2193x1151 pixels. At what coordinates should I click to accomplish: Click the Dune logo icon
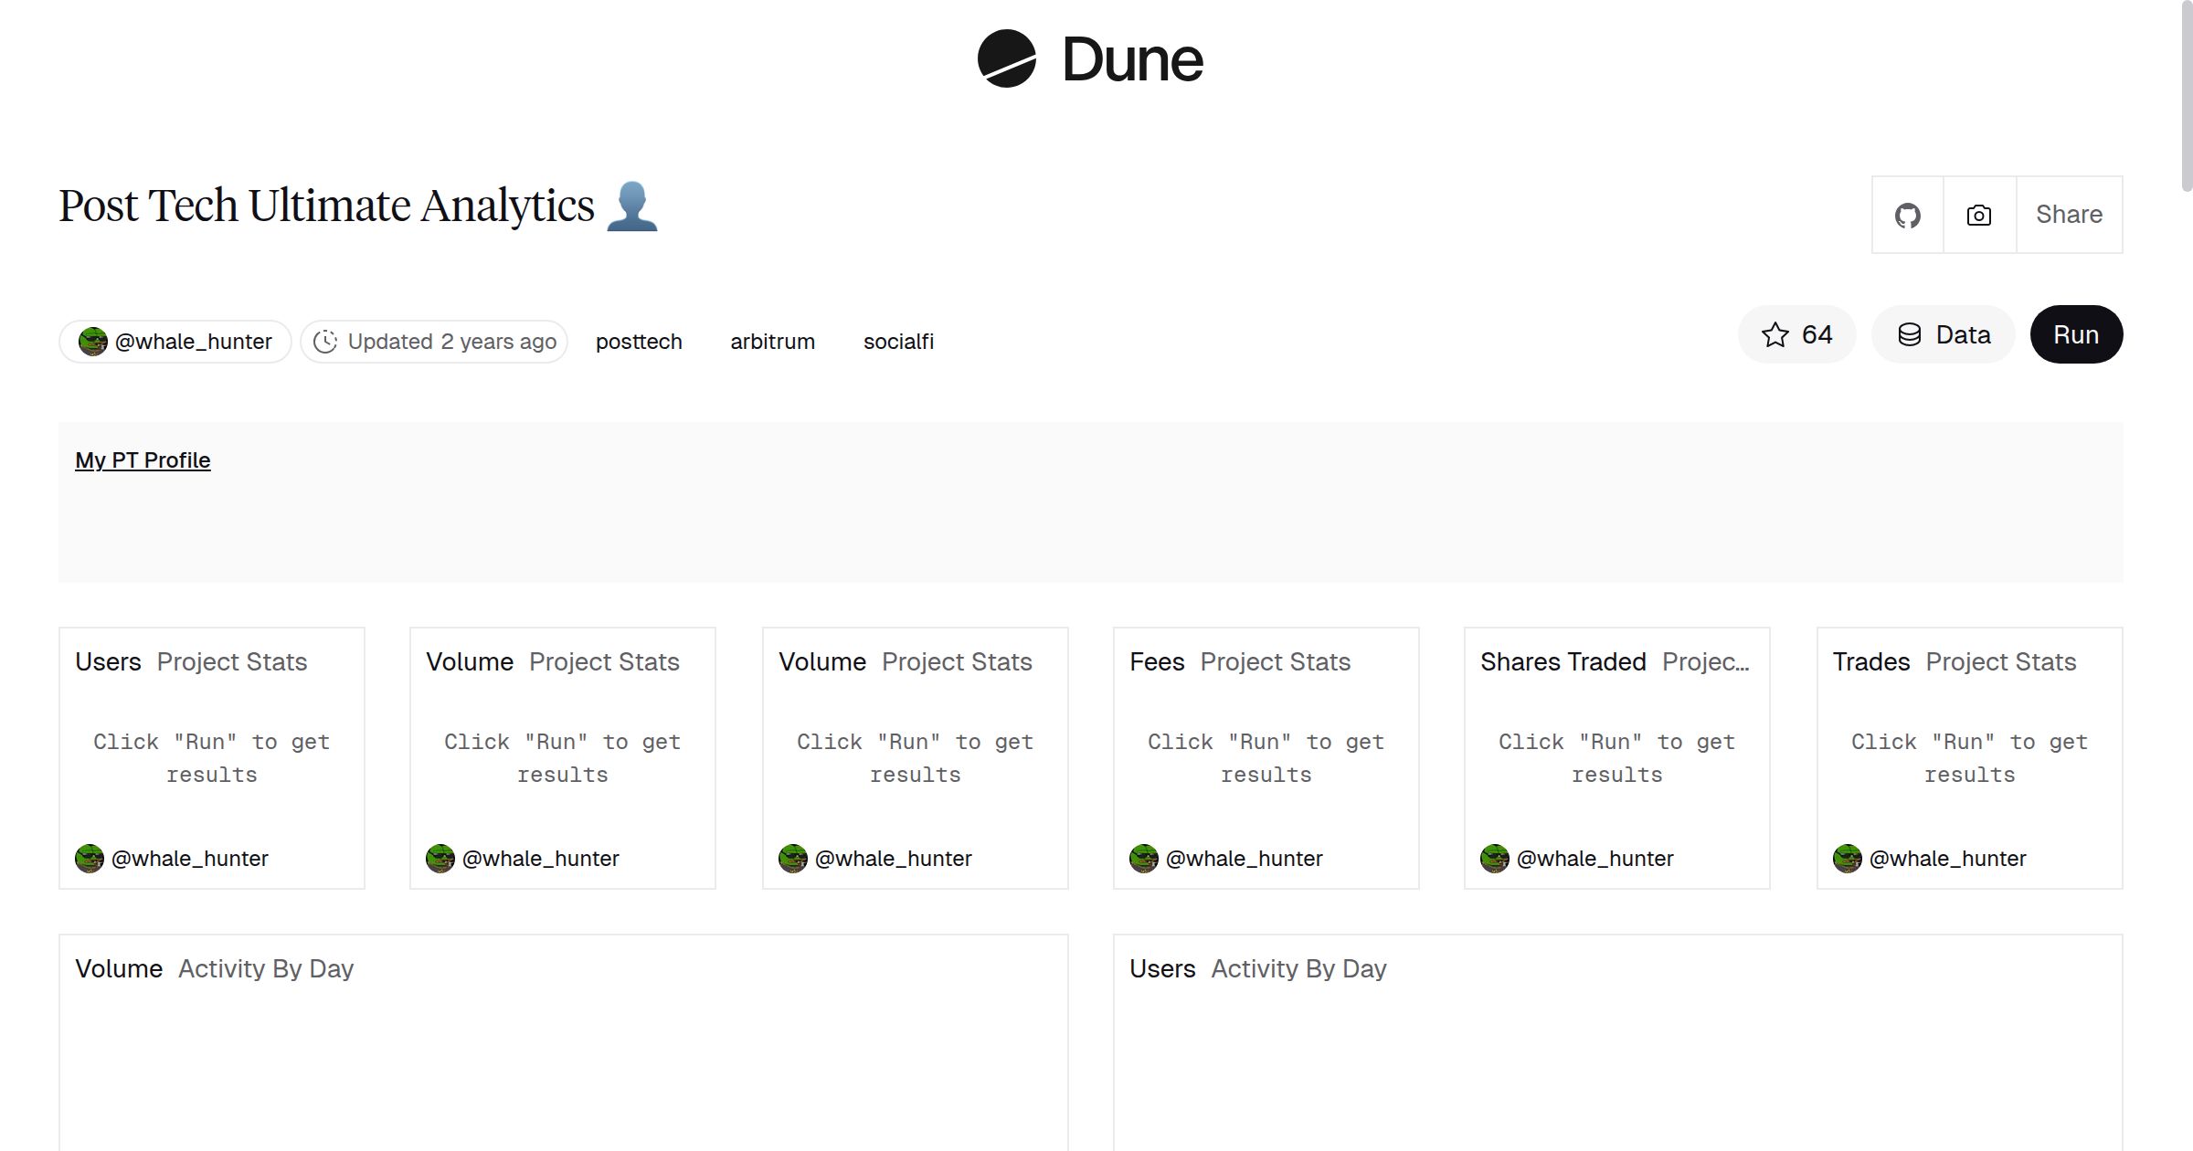1006,59
